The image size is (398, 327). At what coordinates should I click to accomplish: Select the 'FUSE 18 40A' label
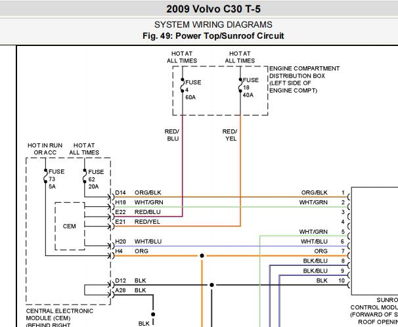(250, 87)
